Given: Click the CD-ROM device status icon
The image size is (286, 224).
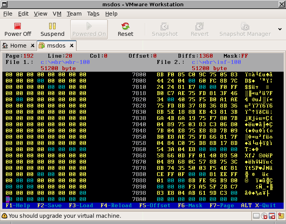Looking at the screenshot, I should click(x=264, y=216).
